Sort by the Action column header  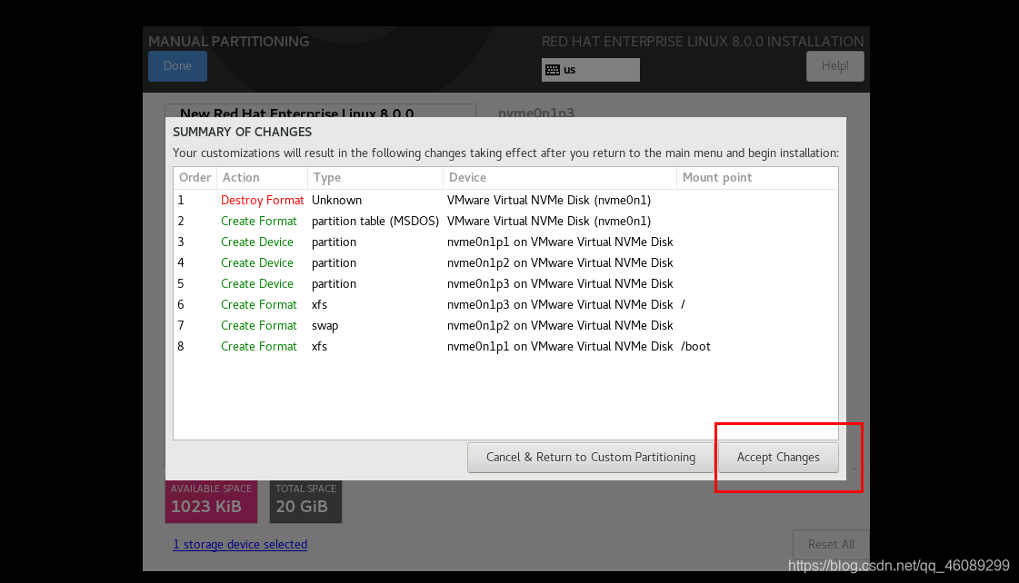(262, 177)
